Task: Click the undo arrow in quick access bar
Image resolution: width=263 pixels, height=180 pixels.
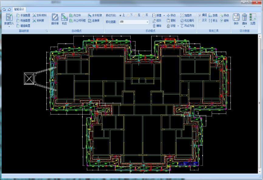Action: tap(4, 9)
